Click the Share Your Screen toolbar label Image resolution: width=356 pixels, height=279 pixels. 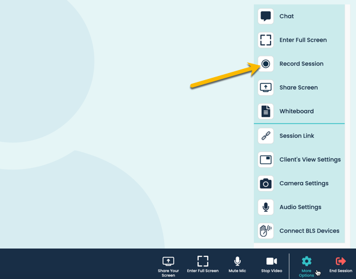[x=169, y=273]
